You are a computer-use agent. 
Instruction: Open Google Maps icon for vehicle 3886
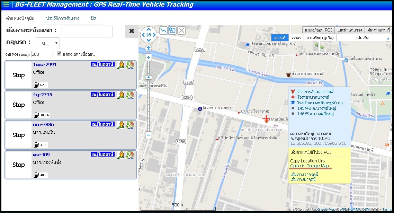130,125
